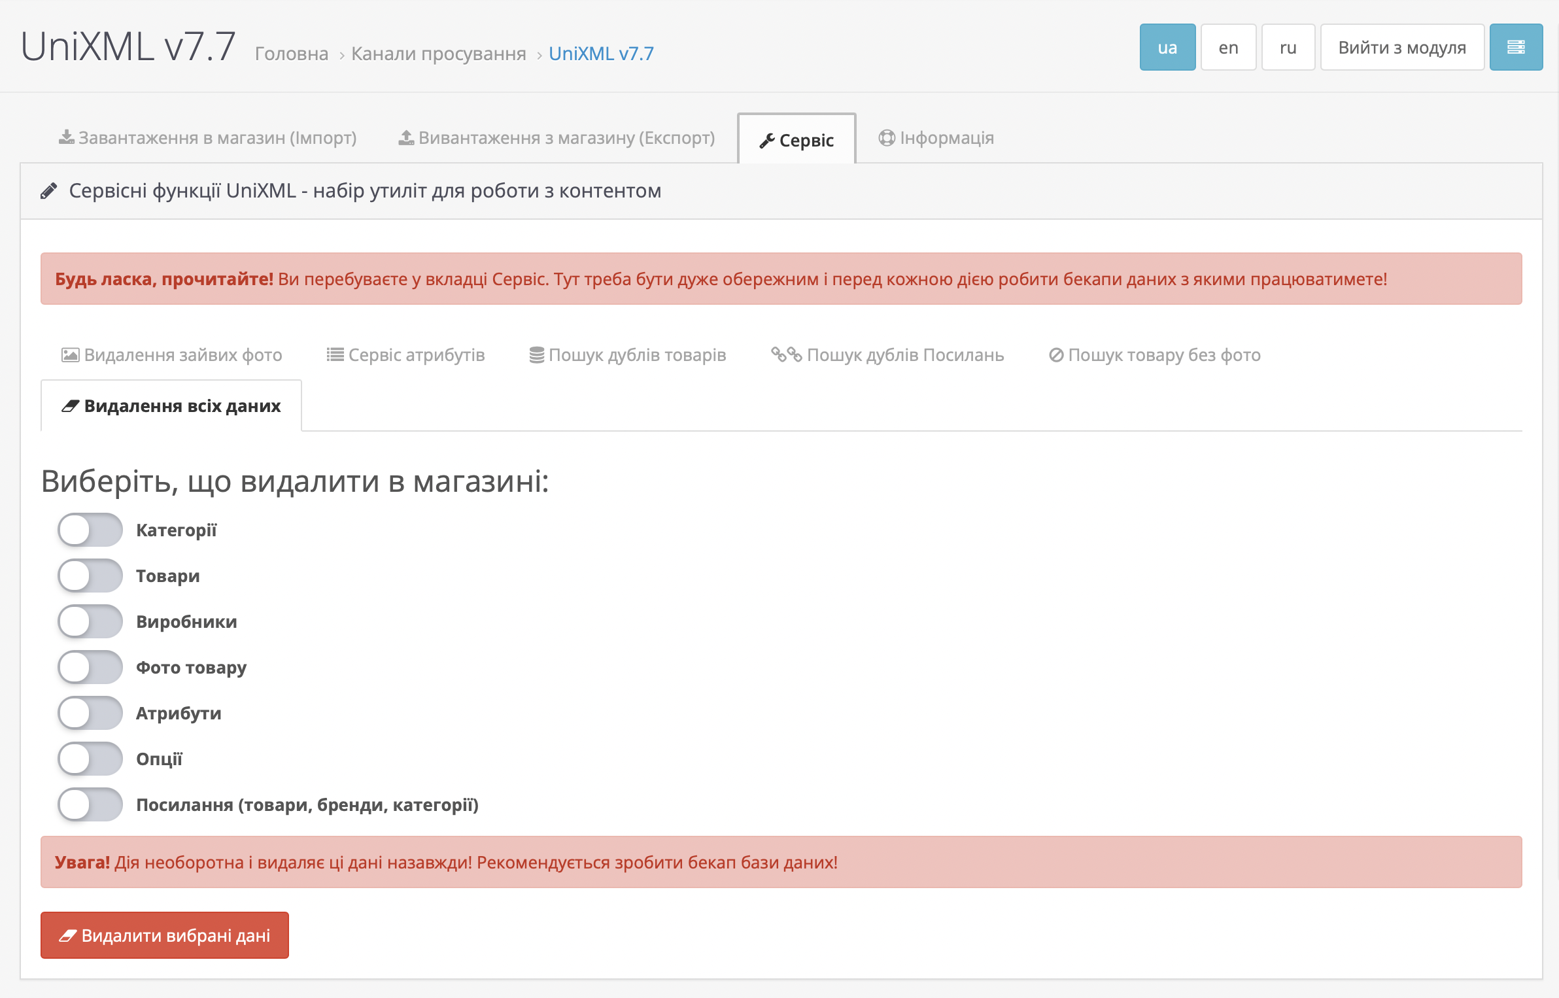Switch interface language to ua
Viewport: 1559px width, 998px height.
coord(1167,47)
